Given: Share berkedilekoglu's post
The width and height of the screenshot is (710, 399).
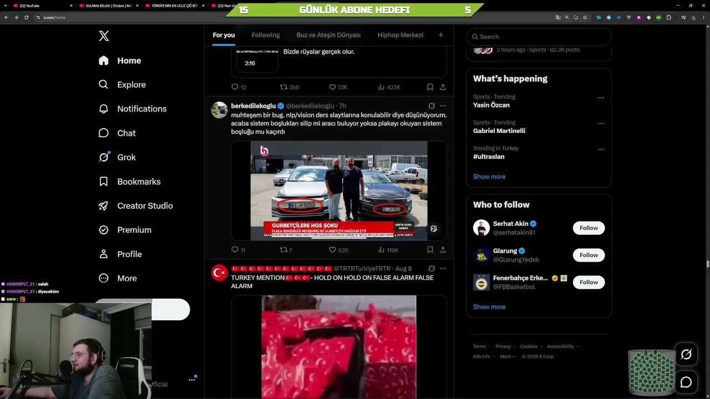Looking at the screenshot, I should pyautogui.click(x=443, y=250).
